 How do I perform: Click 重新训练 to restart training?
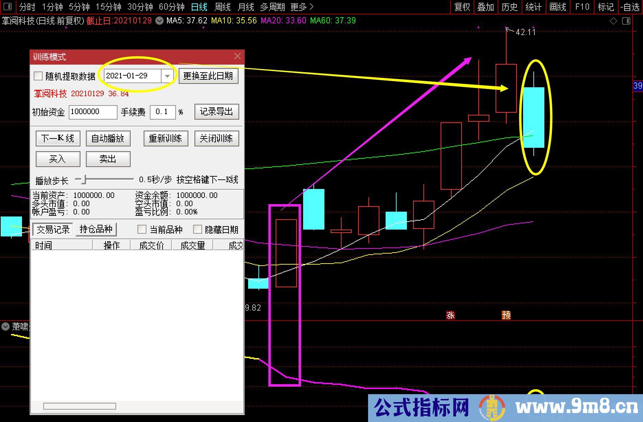[x=166, y=138]
